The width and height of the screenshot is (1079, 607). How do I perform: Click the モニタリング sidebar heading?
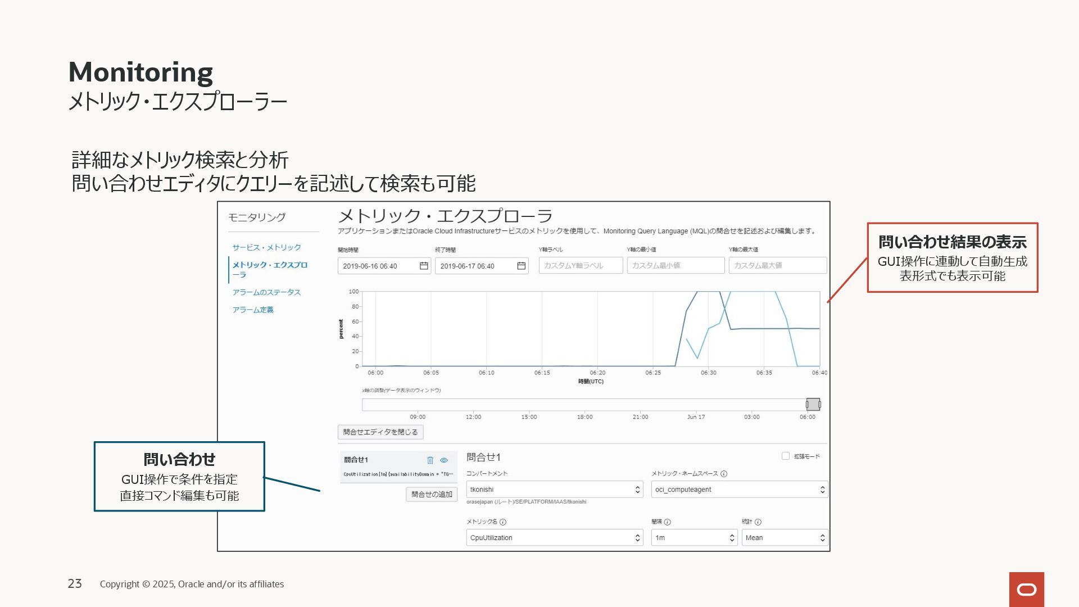[257, 218]
